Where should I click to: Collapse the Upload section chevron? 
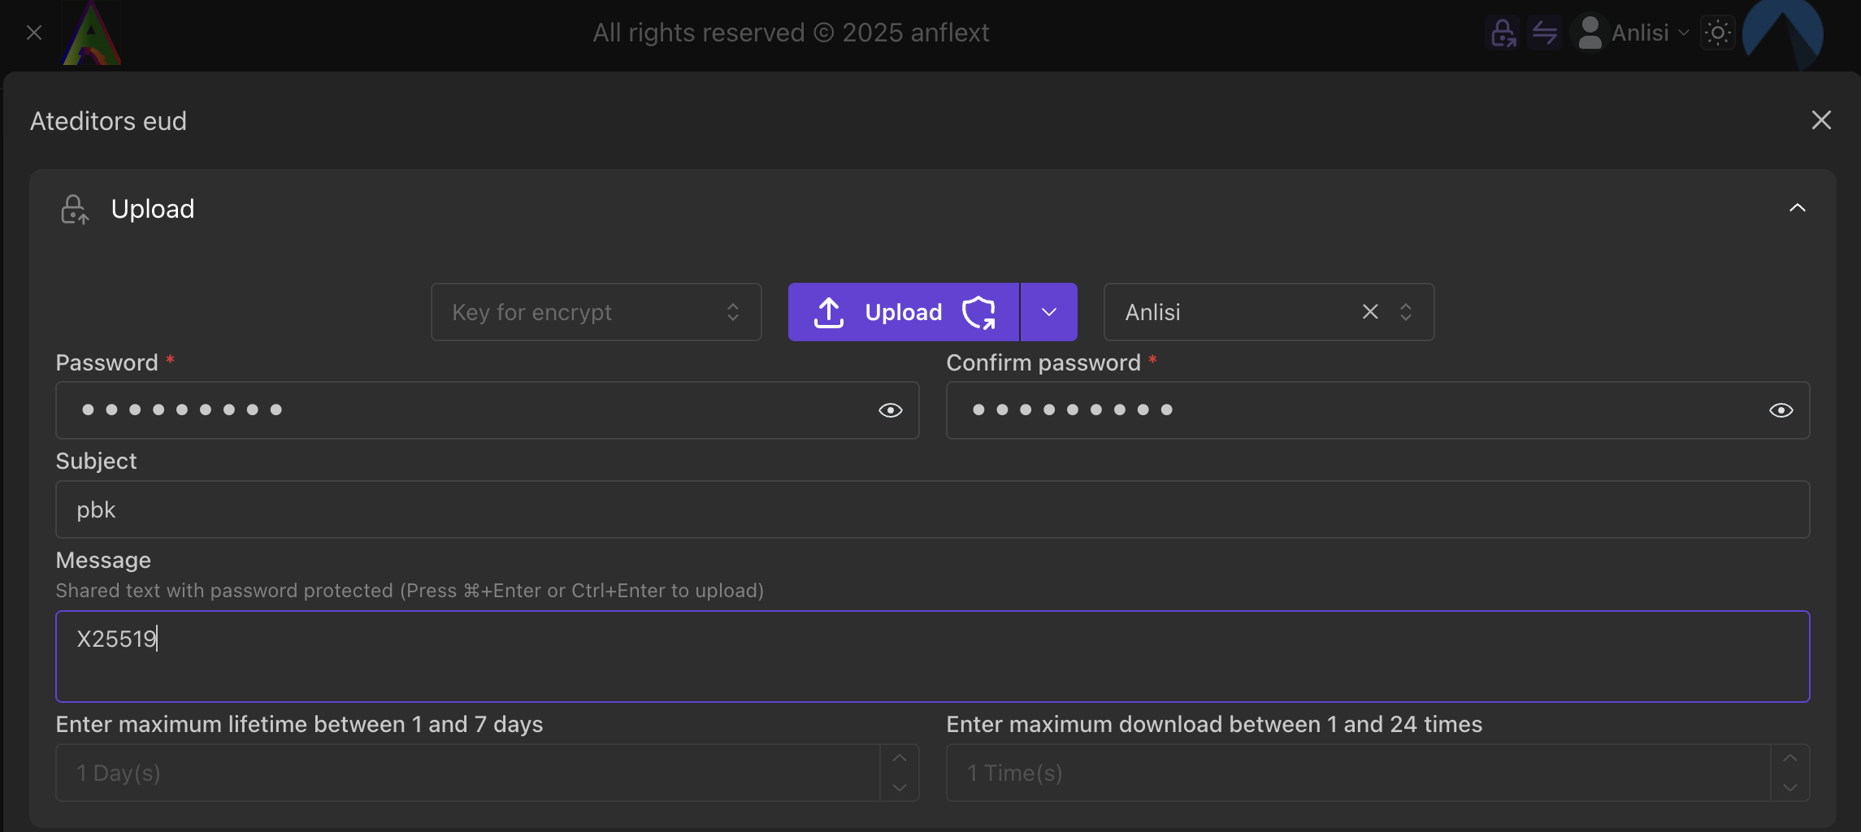click(x=1797, y=209)
